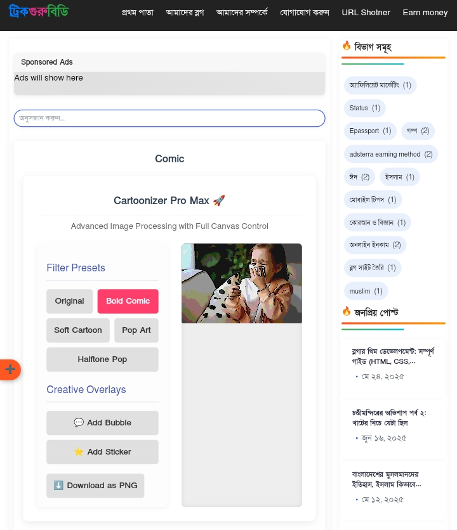Apply the Halftone Pop preset

tap(102, 359)
